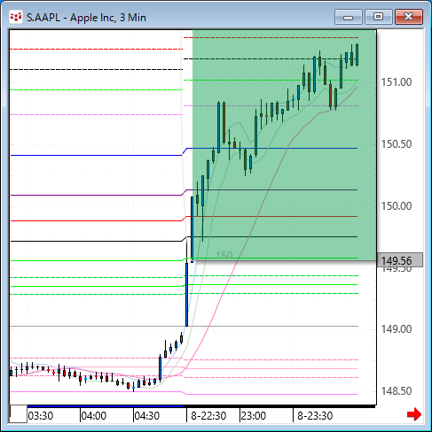This screenshot has height=432, width=432.
Task: Click the 04:30 time axis label
Action: click(x=147, y=416)
